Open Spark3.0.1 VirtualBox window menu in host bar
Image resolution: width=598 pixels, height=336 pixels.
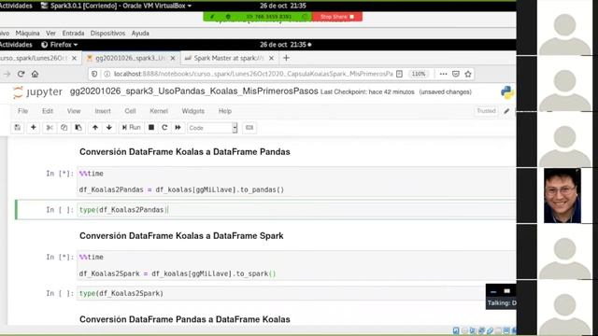(x=116, y=6)
